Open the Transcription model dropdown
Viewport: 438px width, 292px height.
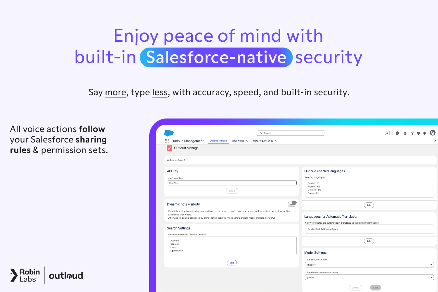[369, 265]
